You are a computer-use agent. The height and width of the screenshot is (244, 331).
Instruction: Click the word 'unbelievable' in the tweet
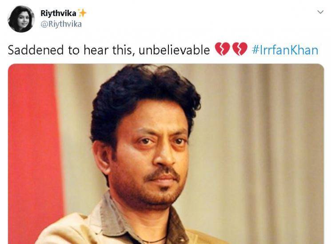(x=174, y=50)
